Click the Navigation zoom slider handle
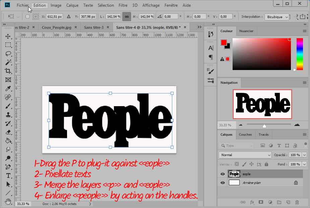This screenshot has width=310, height=208. coord(264,126)
